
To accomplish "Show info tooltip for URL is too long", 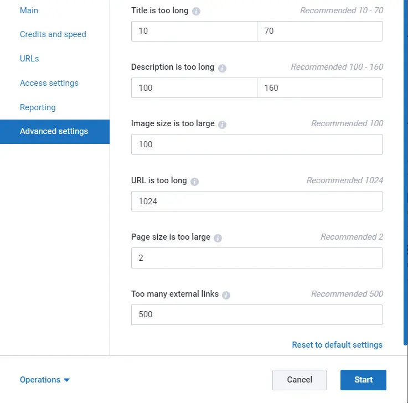I will pyautogui.click(x=194, y=182).
